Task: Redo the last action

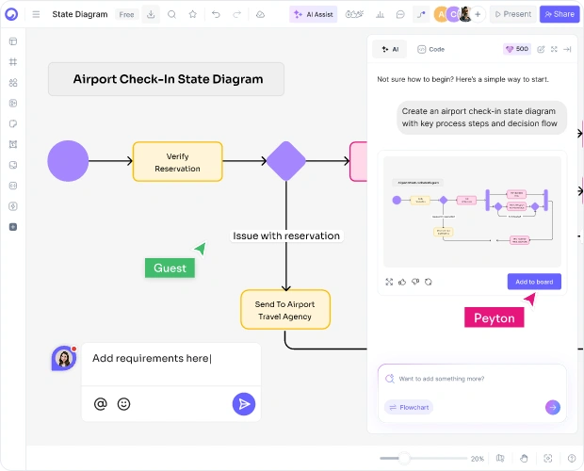Action: pos(236,14)
